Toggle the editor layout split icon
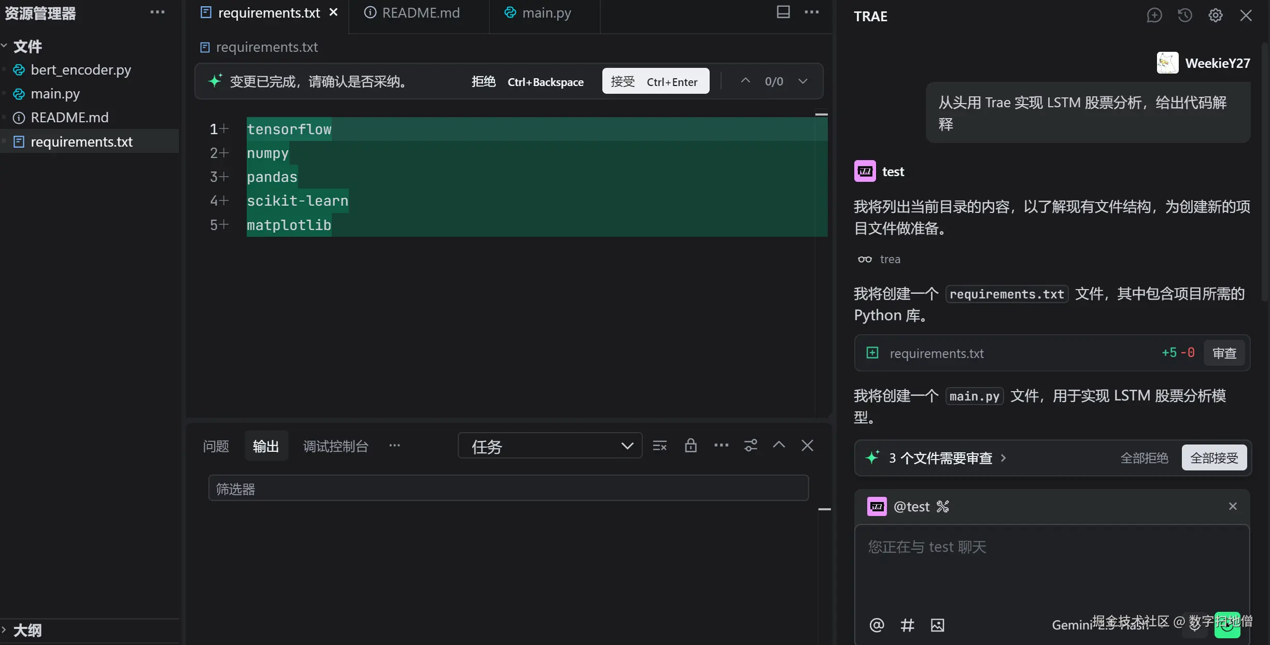The width and height of the screenshot is (1270, 645). tap(783, 12)
